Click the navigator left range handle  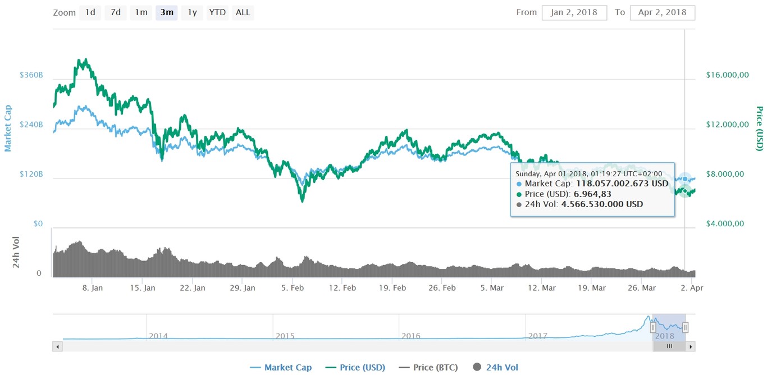(x=653, y=327)
